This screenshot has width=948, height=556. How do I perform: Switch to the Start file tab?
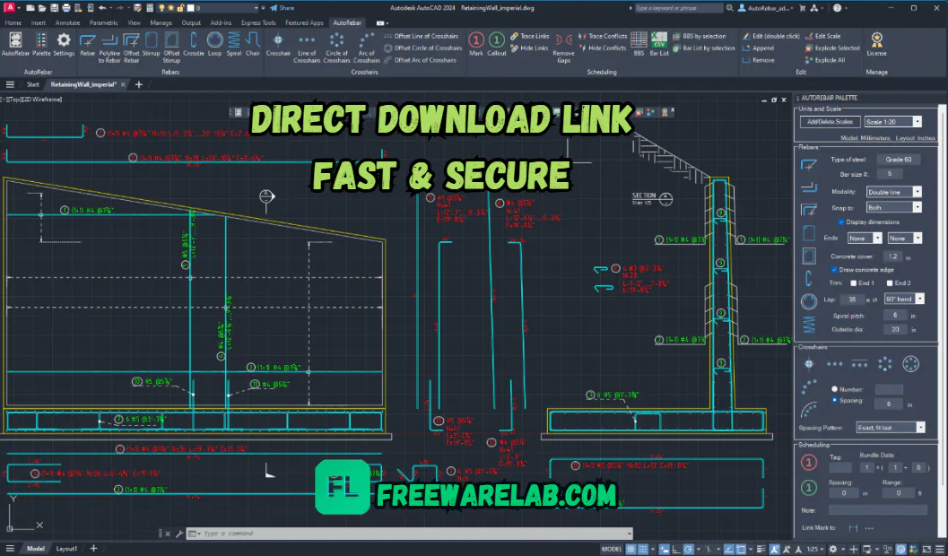[32, 84]
